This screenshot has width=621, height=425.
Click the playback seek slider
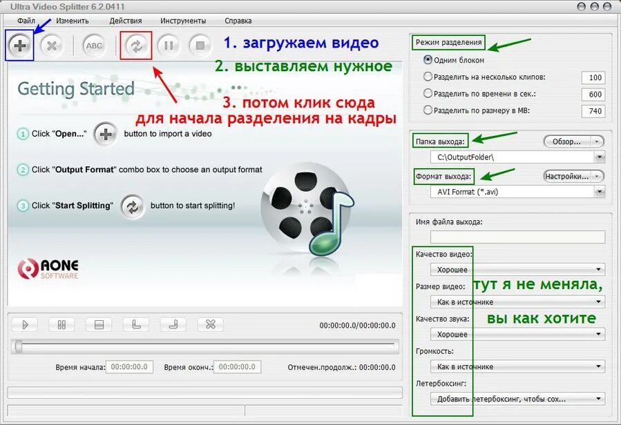207,345
